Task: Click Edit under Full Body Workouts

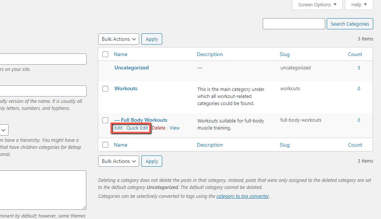Action: [x=118, y=128]
